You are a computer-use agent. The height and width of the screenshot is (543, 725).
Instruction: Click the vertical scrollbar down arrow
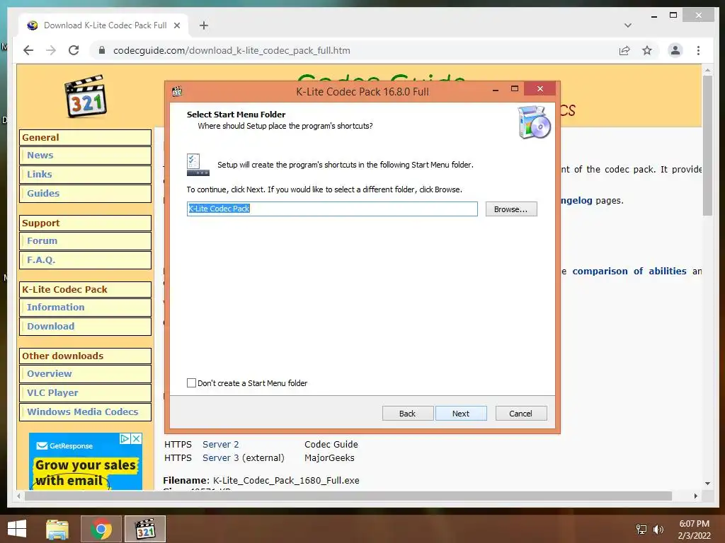click(x=707, y=484)
